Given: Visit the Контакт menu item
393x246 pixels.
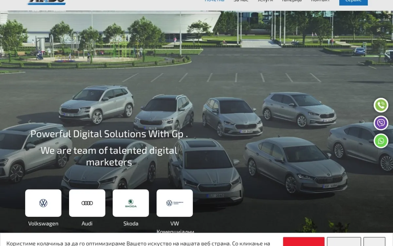Looking at the screenshot, I should point(320,1).
